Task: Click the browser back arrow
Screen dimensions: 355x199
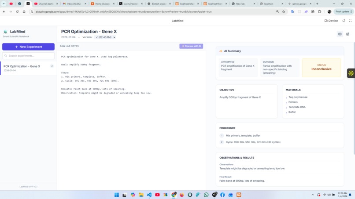Action: pos(4,12)
